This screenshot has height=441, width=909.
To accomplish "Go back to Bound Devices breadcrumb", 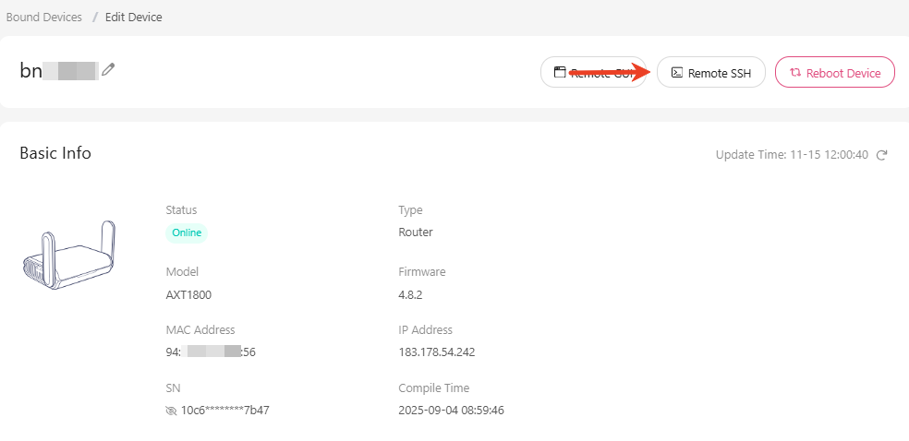I will tap(43, 18).
